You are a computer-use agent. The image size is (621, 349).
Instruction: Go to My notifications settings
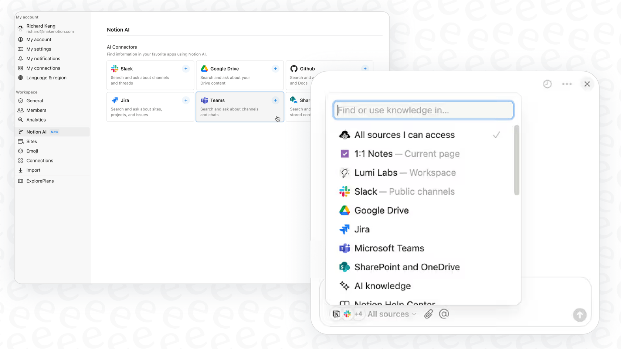(43, 59)
